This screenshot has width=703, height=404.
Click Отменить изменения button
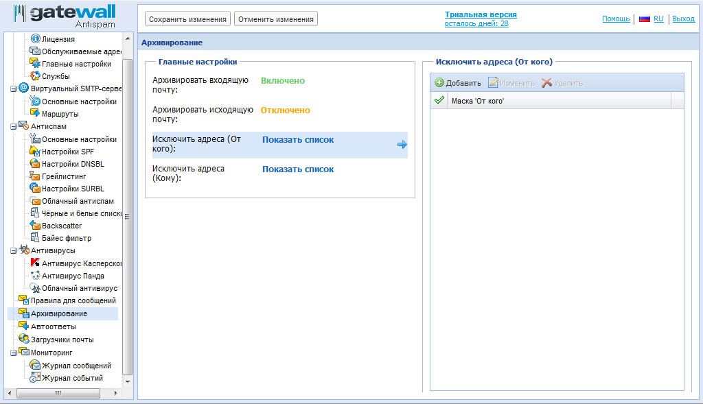[x=276, y=19]
